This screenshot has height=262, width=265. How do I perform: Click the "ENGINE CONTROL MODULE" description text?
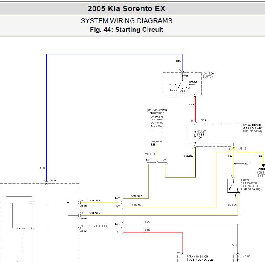(x=157, y=122)
